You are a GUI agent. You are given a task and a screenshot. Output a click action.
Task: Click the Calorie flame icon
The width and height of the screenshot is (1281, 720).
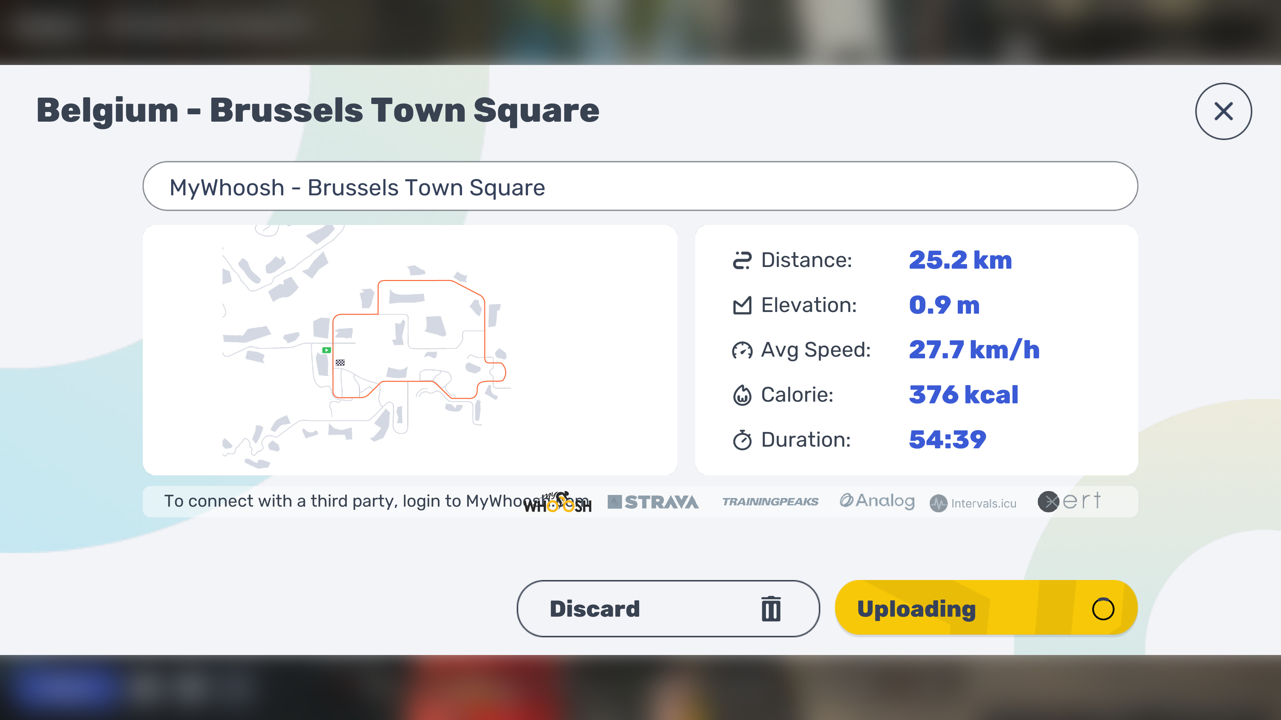742,395
